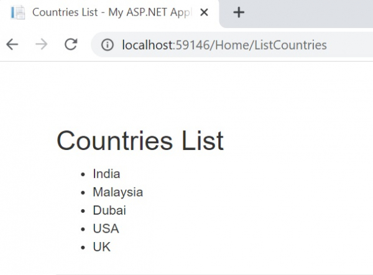Click the browser forward arrow
Viewport: 373px width, 275px height.
[42, 45]
